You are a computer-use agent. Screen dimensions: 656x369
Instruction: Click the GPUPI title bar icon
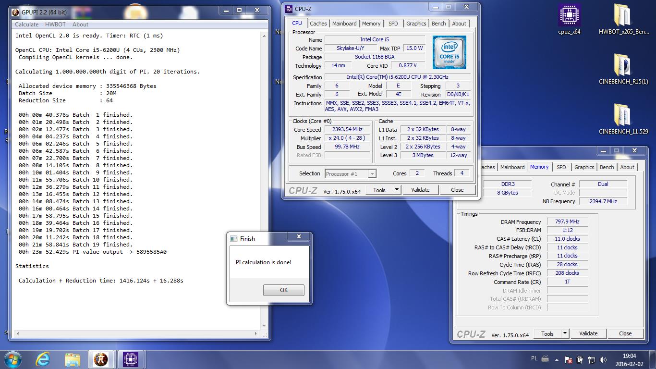tap(15, 12)
